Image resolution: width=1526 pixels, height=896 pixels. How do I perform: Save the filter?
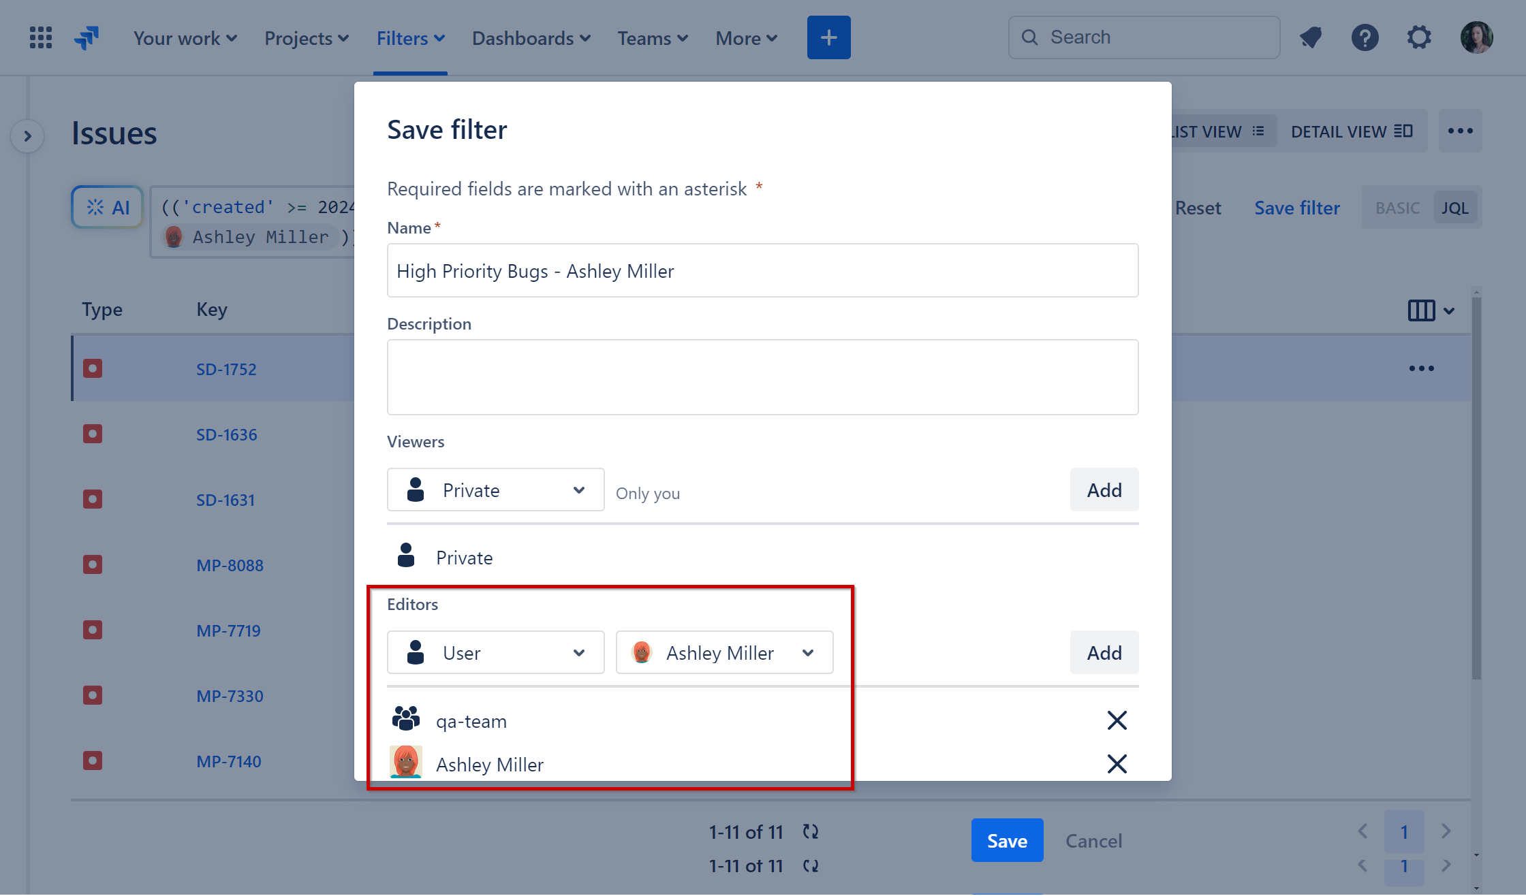pos(1007,840)
